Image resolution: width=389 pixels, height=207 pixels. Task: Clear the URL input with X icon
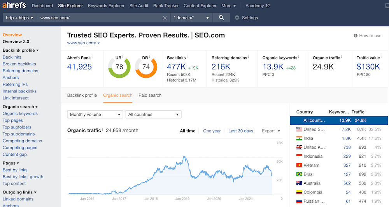(165, 18)
